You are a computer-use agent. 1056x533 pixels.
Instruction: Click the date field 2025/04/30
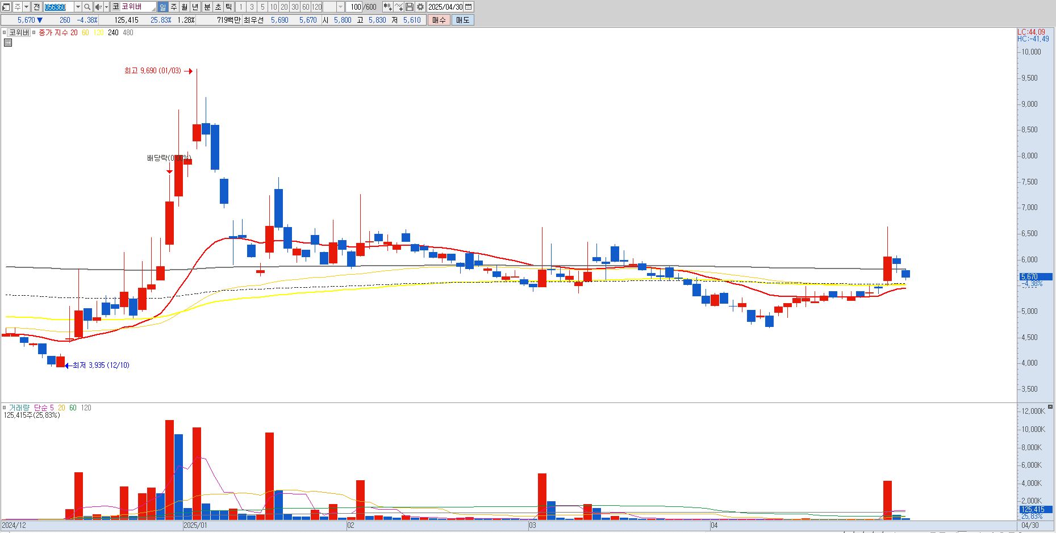445,7
